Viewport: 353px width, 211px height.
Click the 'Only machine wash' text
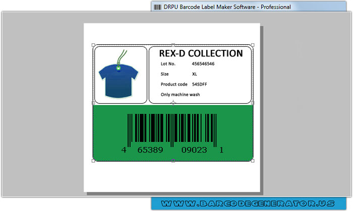[180, 95]
